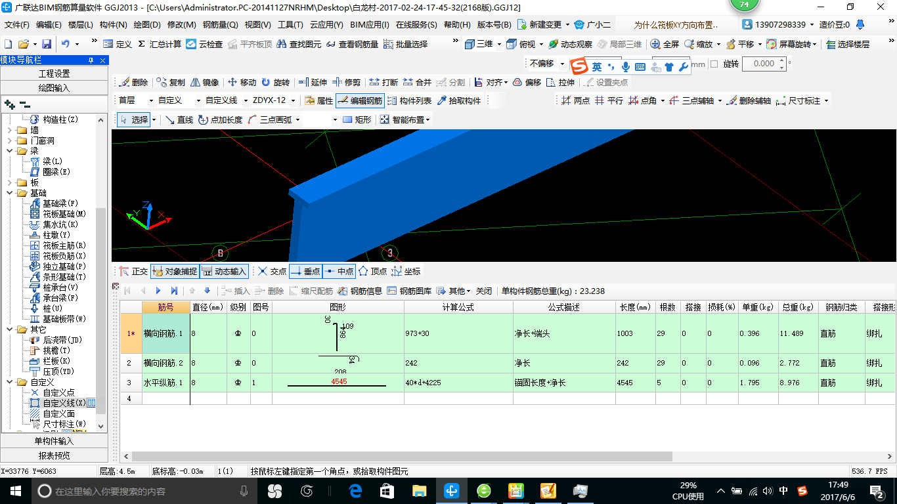This screenshot has height=504, width=897.
Task: Toggle 正交 orthogonal mode
Action: pyautogui.click(x=133, y=271)
